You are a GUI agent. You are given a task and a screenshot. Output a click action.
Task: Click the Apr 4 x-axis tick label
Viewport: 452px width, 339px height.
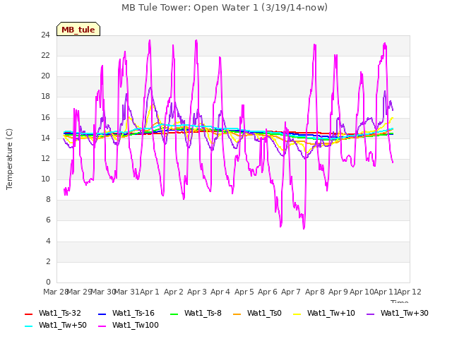point(220,292)
